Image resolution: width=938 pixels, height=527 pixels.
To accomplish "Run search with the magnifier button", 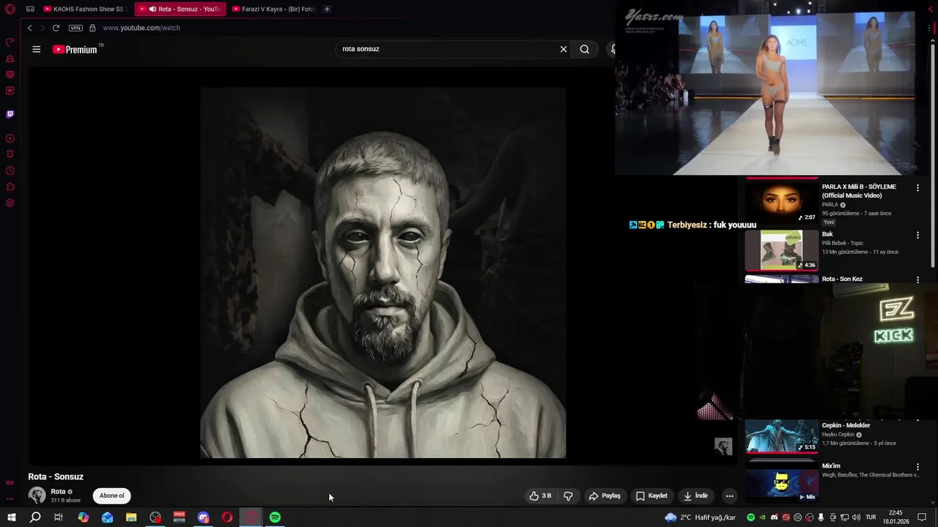I will tap(585, 49).
